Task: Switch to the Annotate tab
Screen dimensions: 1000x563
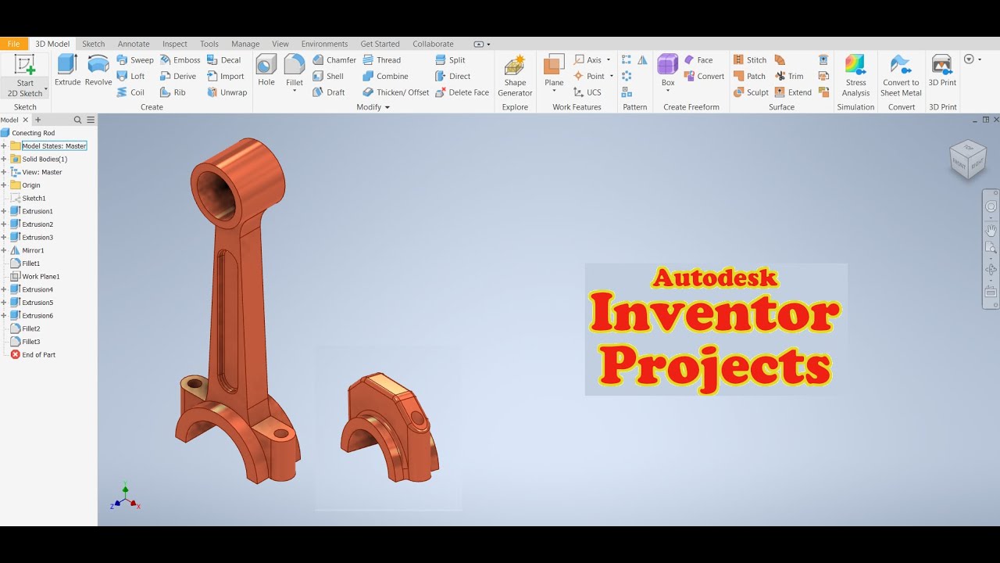Action: click(x=134, y=44)
